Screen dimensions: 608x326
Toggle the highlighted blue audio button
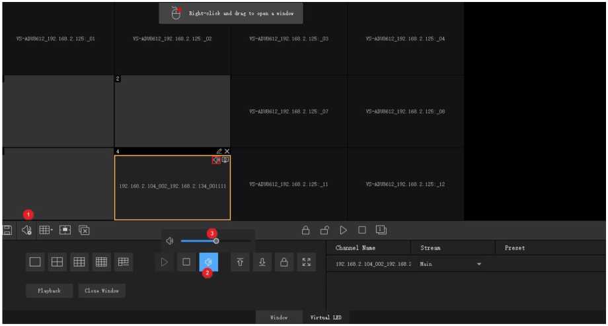(x=208, y=262)
